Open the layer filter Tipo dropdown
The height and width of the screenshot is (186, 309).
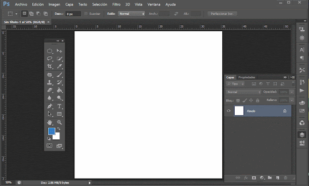[x=235, y=84]
